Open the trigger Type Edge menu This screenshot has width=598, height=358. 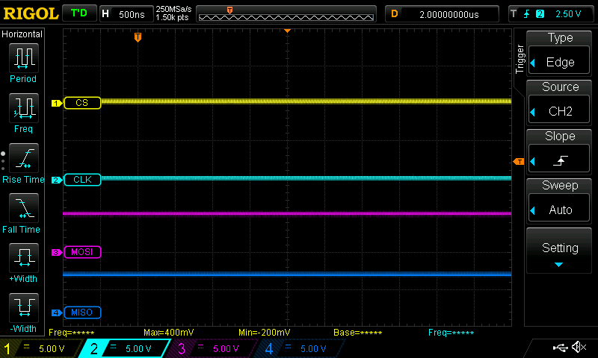pos(558,52)
